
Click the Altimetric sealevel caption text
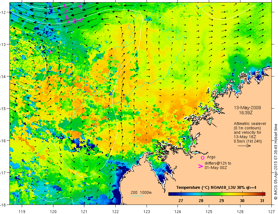click(x=250, y=124)
